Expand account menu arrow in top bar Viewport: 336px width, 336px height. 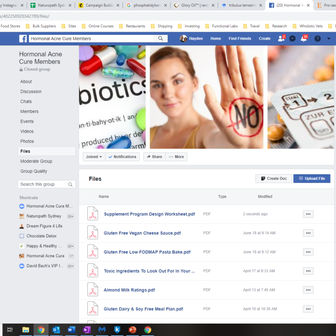click(x=329, y=38)
